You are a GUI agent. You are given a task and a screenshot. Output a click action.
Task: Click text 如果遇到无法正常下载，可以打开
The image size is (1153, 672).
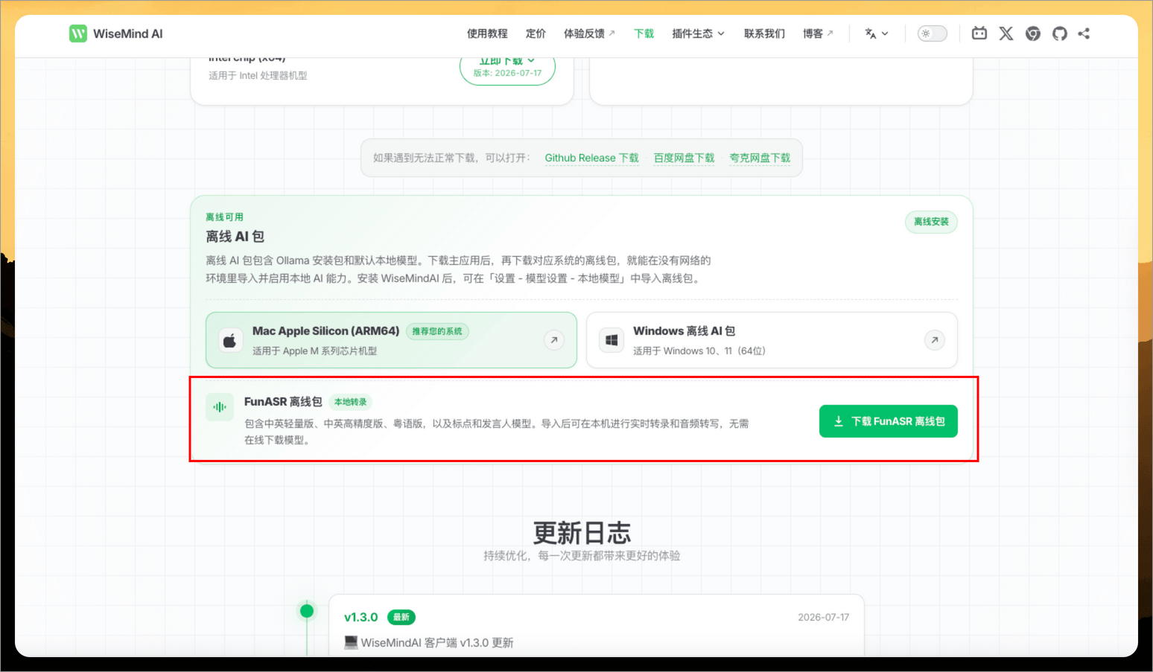(450, 158)
